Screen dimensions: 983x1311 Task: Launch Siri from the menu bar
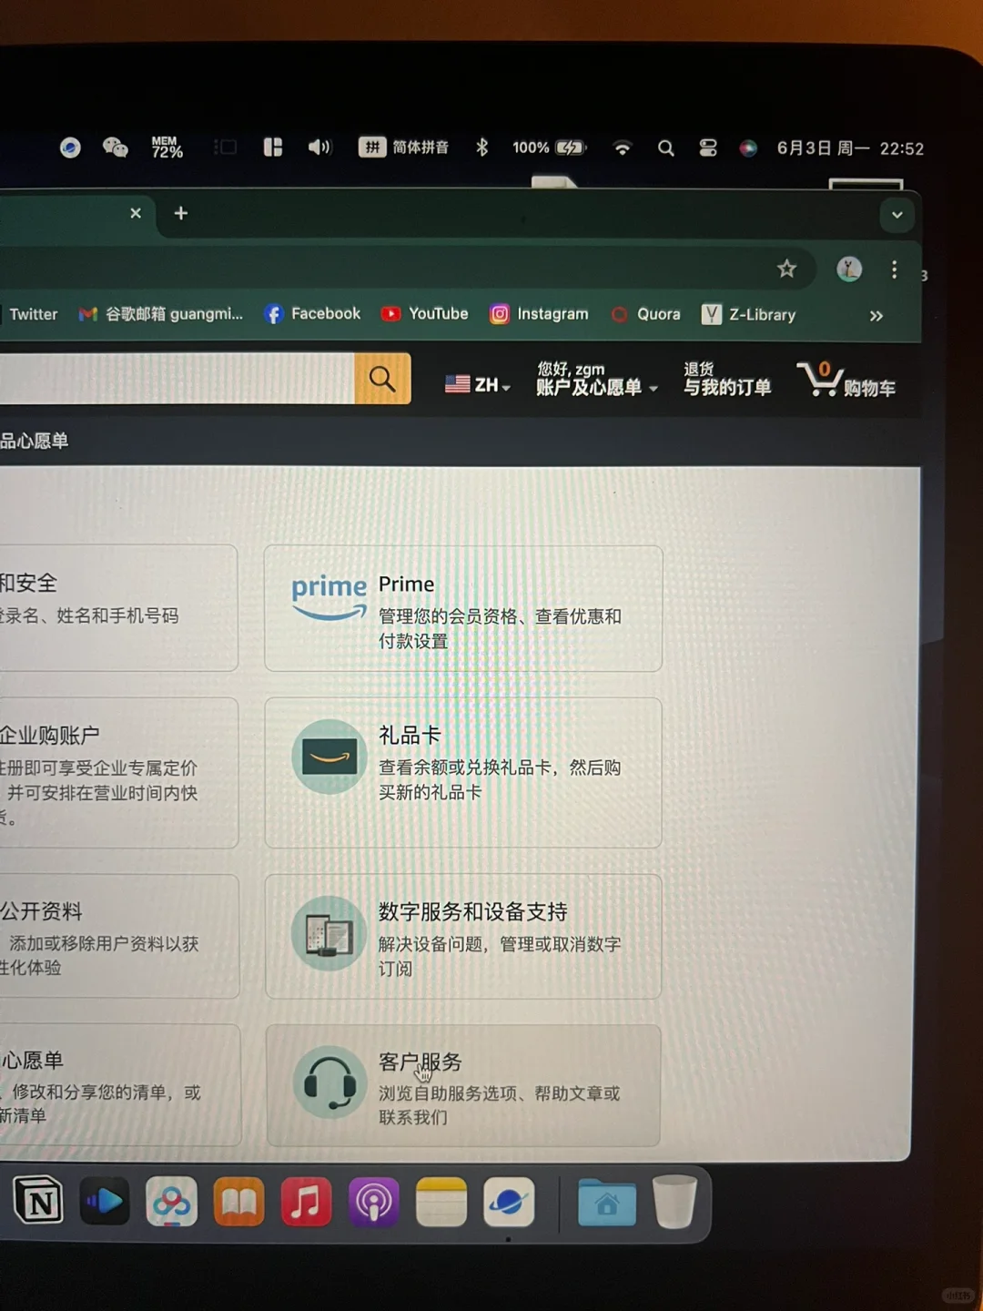pos(748,147)
